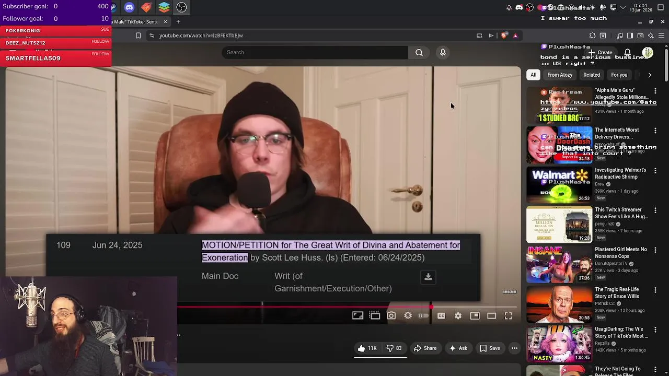Toggle autoplay switch in the player
This screenshot has width=669, height=376.
[424, 315]
